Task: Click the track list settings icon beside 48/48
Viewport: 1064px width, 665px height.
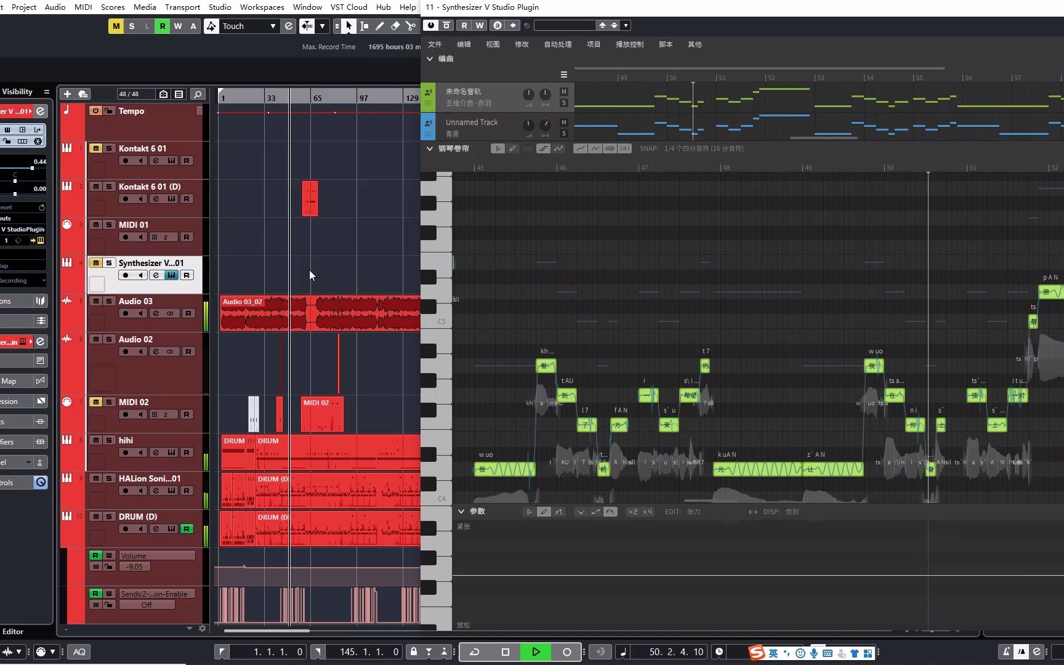Action: 179,94
